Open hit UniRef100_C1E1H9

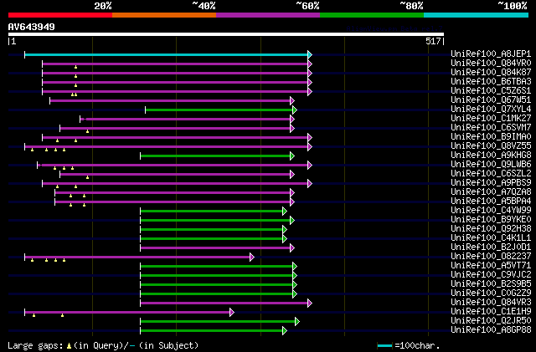tap(491, 312)
